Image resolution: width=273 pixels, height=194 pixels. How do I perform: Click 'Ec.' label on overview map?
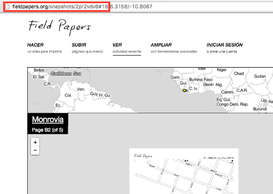[x=58, y=105]
